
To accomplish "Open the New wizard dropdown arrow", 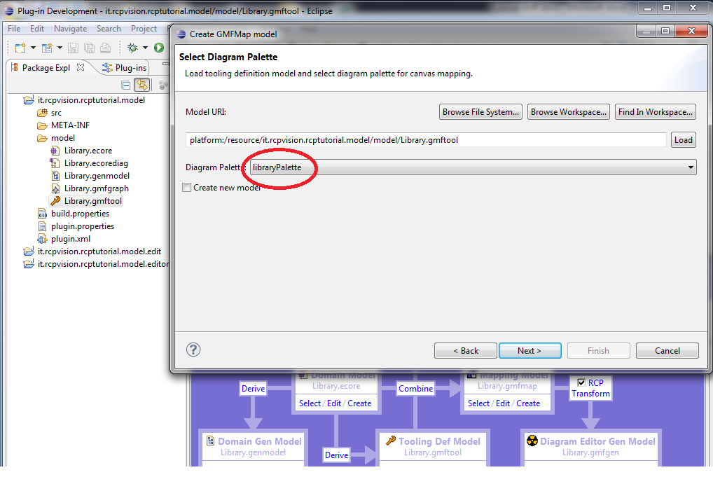I will [33, 48].
